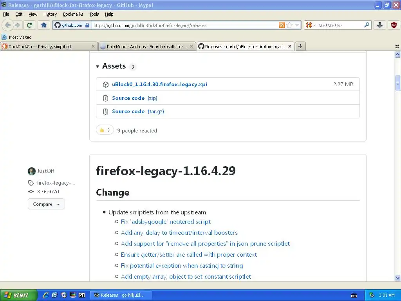The height and width of the screenshot is (301, 401).
Task: Open json-prune remove all properties link
Action: [x=205, y=244]
